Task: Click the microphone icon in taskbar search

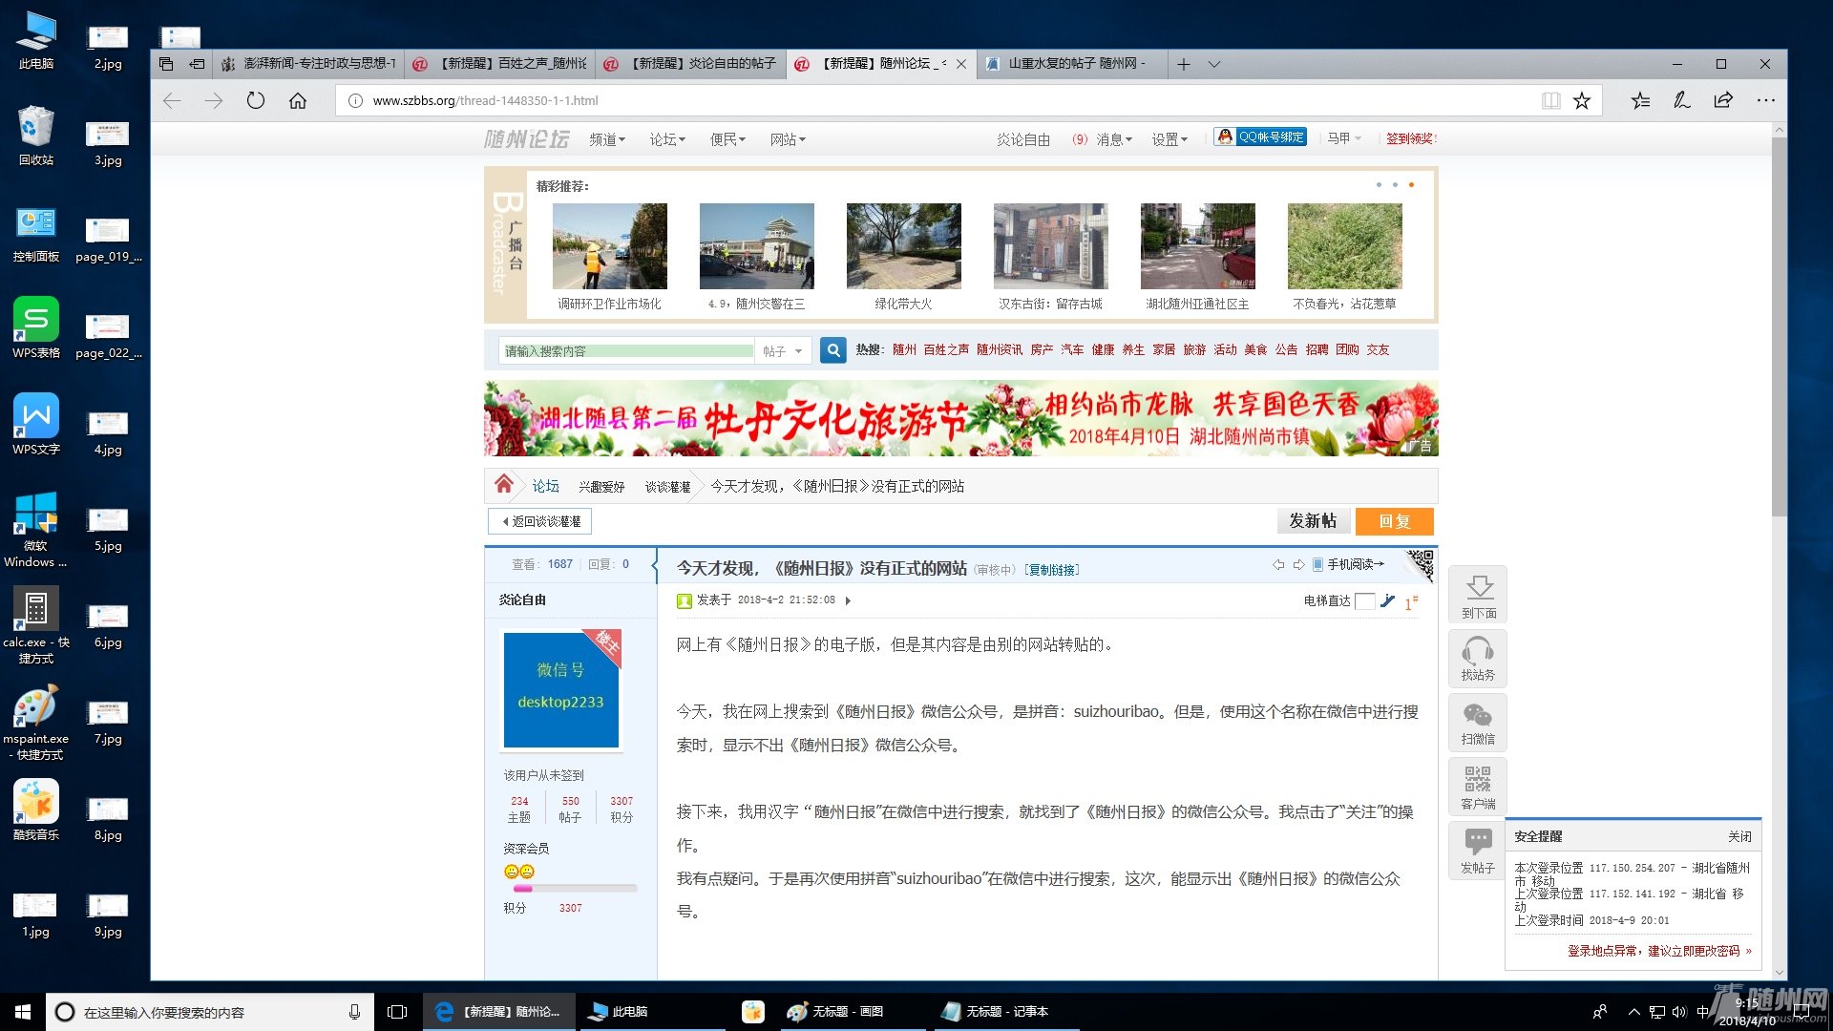Action: [x=354, y=1012]
